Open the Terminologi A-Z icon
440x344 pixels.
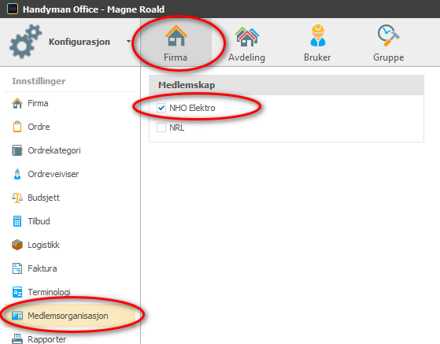(x=17, y=292)
